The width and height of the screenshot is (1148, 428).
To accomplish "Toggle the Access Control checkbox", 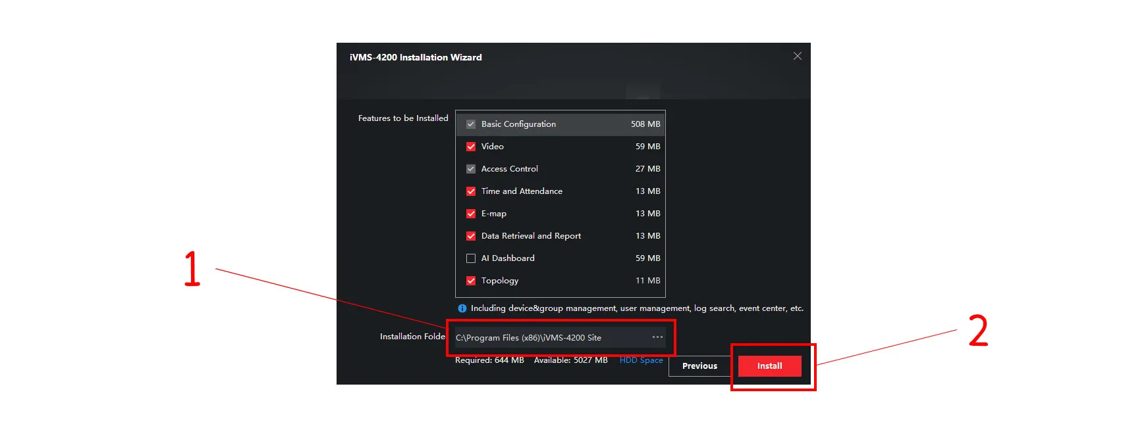I will tap(471, 169).
